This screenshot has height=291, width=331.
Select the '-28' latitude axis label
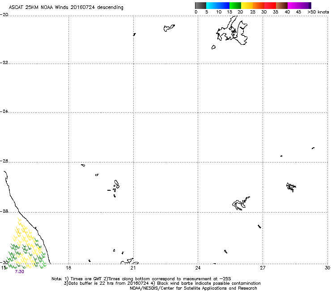(x=4, y=211)
